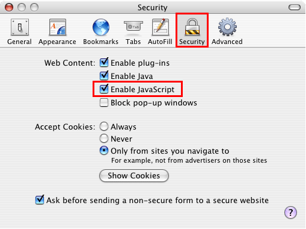Viewport: 306px width, 229px height.
Task: Uncheck Enable Java
Action: (x=104, y=76)
